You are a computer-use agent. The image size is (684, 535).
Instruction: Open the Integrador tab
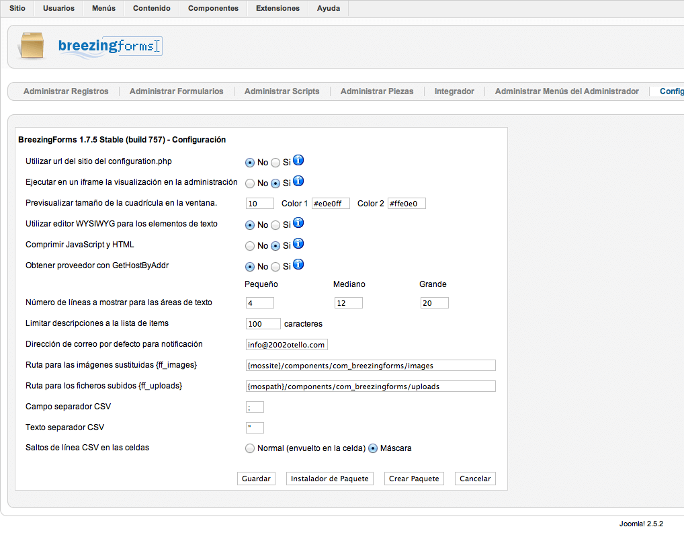coord(454,91)
